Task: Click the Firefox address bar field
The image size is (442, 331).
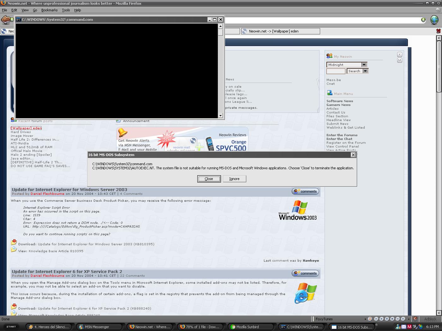Action: pyautogui.click(x=322, y=20)
